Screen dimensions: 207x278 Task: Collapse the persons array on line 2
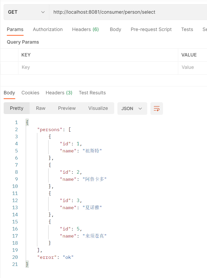(70, 130)
